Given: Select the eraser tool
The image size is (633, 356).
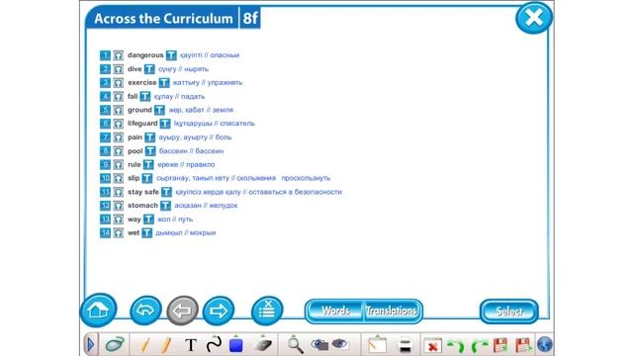Looking at the screenshot, I should coord(263,345).
